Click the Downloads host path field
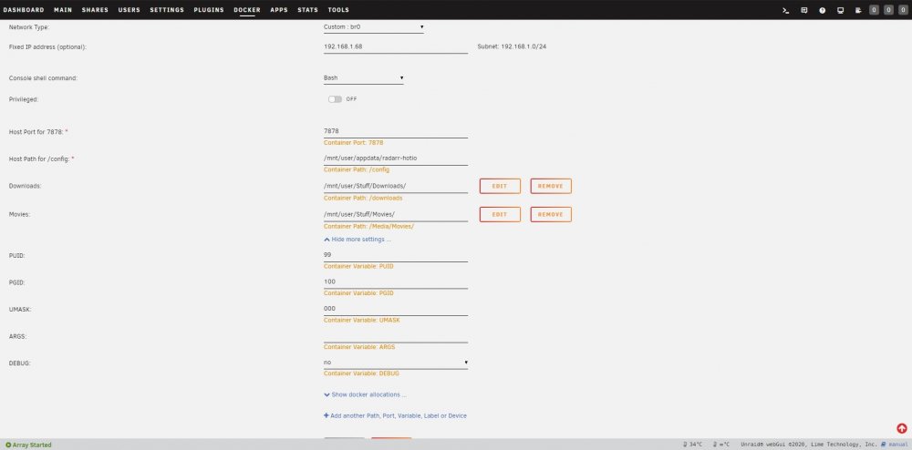The width and height of the screenshot is (912, 450). point(396,186)
